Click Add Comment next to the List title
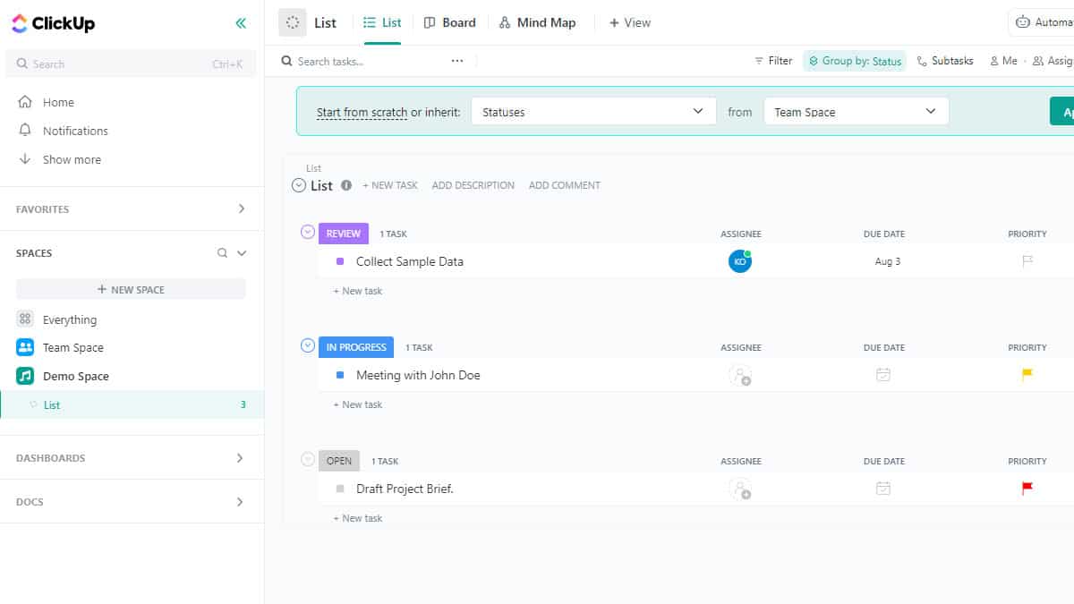Image resolution: width=1074 pixels, height=604 pixels. coord(564,185)
